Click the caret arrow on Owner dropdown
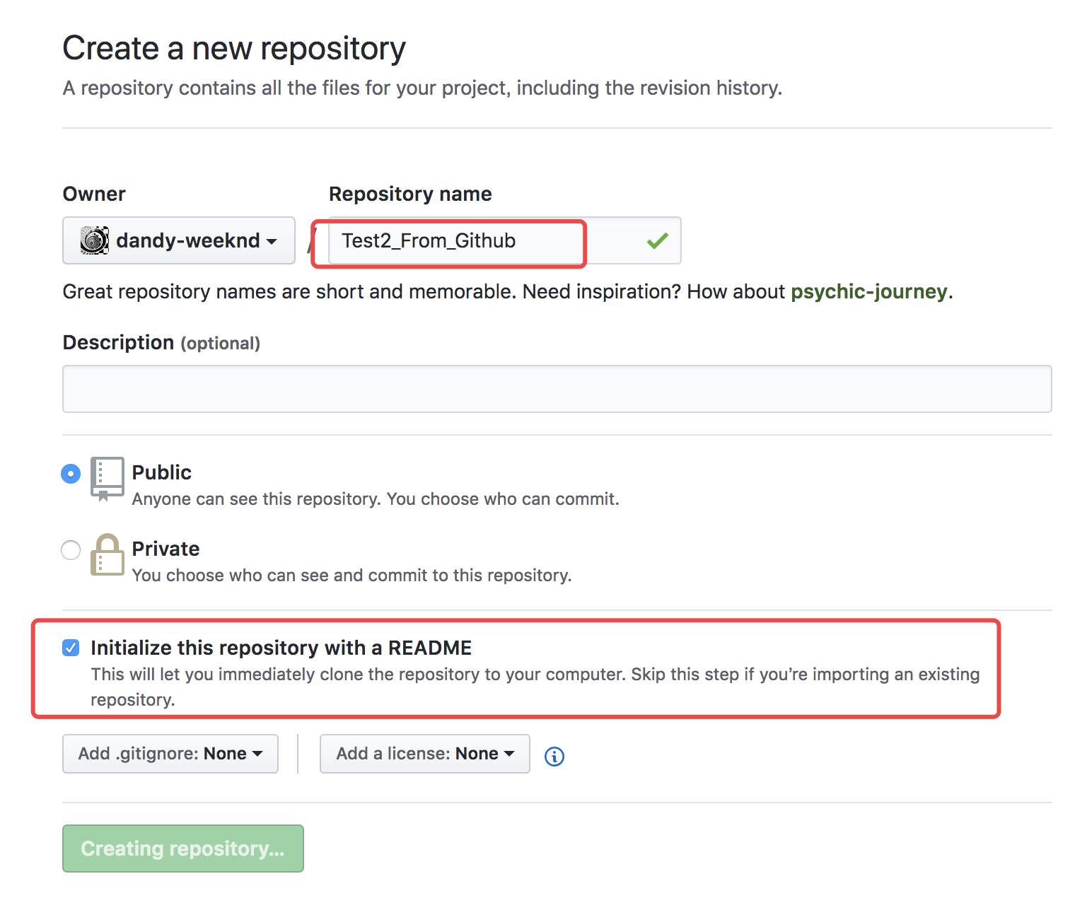Image resolution: width=1075 pixels, height=898 pixels. pos(272,242)
